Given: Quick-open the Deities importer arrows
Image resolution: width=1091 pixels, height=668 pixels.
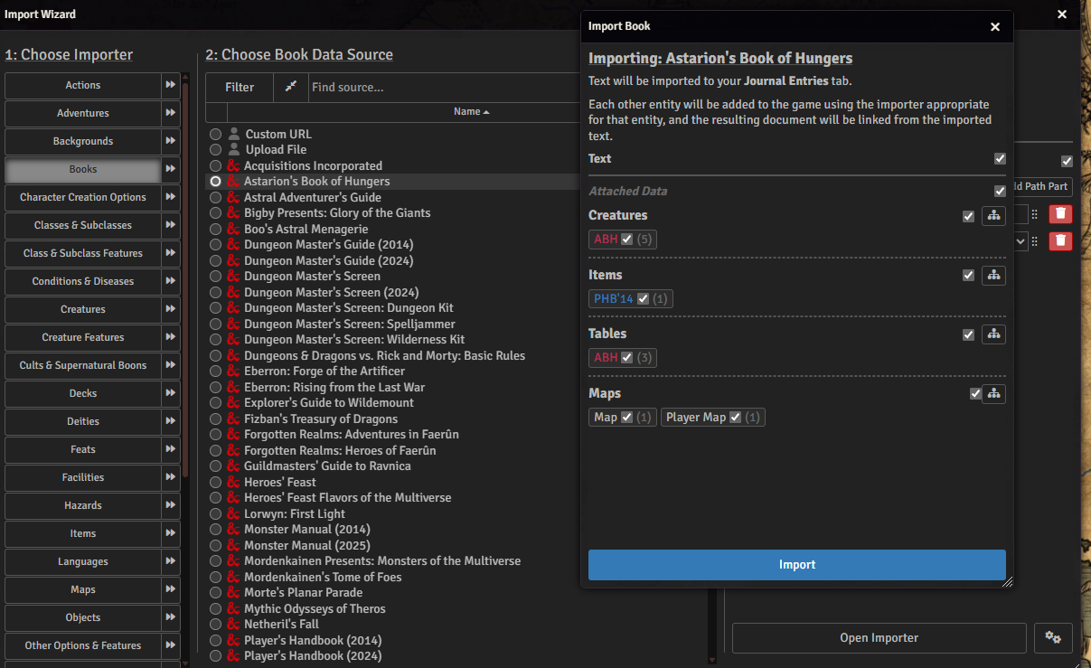Looking at the screenshot, I should (170, 421).
